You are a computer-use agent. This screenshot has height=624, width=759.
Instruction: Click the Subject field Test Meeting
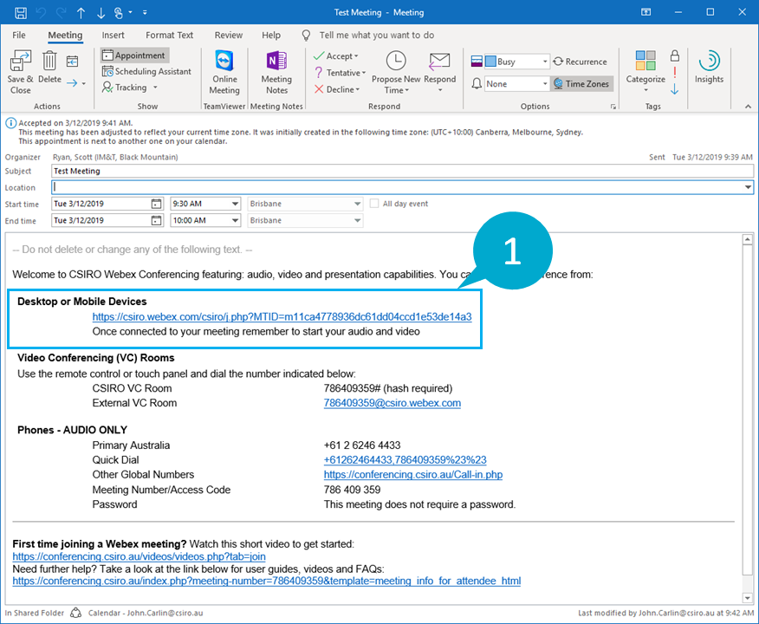(402, 171)
